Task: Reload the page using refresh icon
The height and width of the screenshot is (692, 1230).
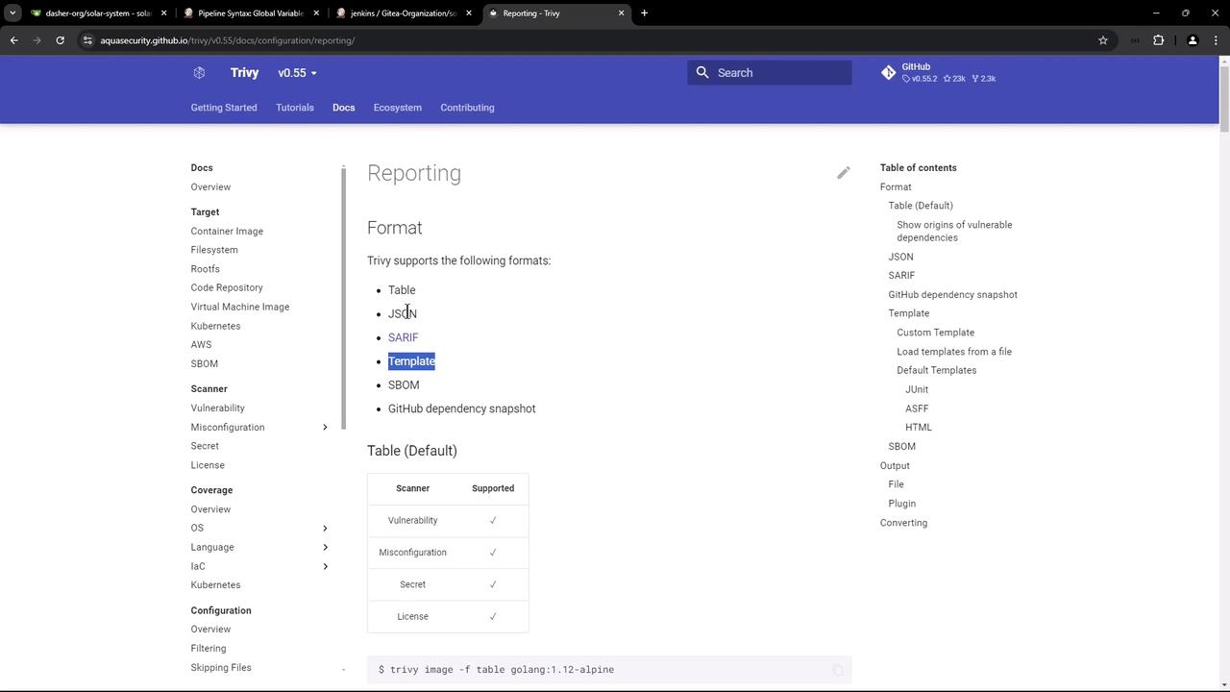Action: click(x=60, y=40)
